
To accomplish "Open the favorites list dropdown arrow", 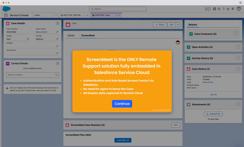I will (x=210, y=9).
